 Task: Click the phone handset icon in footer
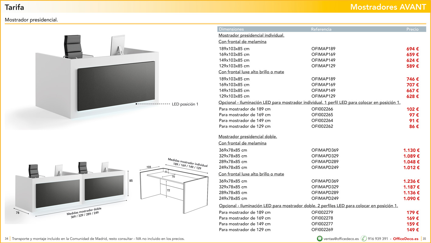[x=364, y=239]
